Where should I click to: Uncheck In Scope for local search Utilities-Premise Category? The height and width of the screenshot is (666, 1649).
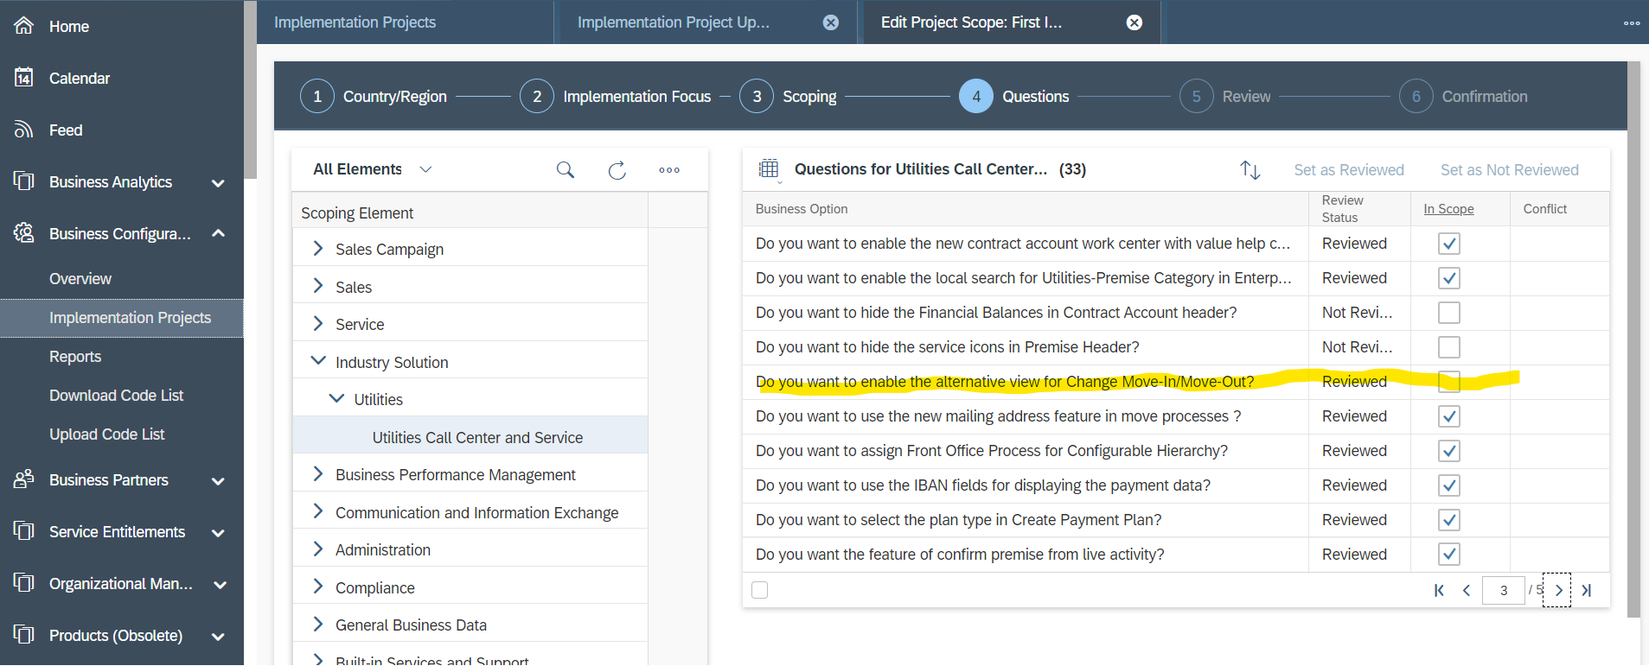point(1449,278)
